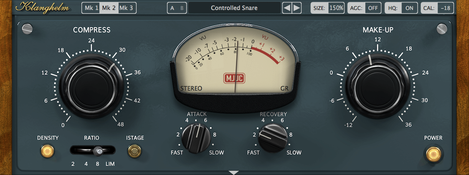Click the 48 mark on the COMPRESS dial
Image resolution: width=469 pixels, height=175 pixels.
point(121,124)
